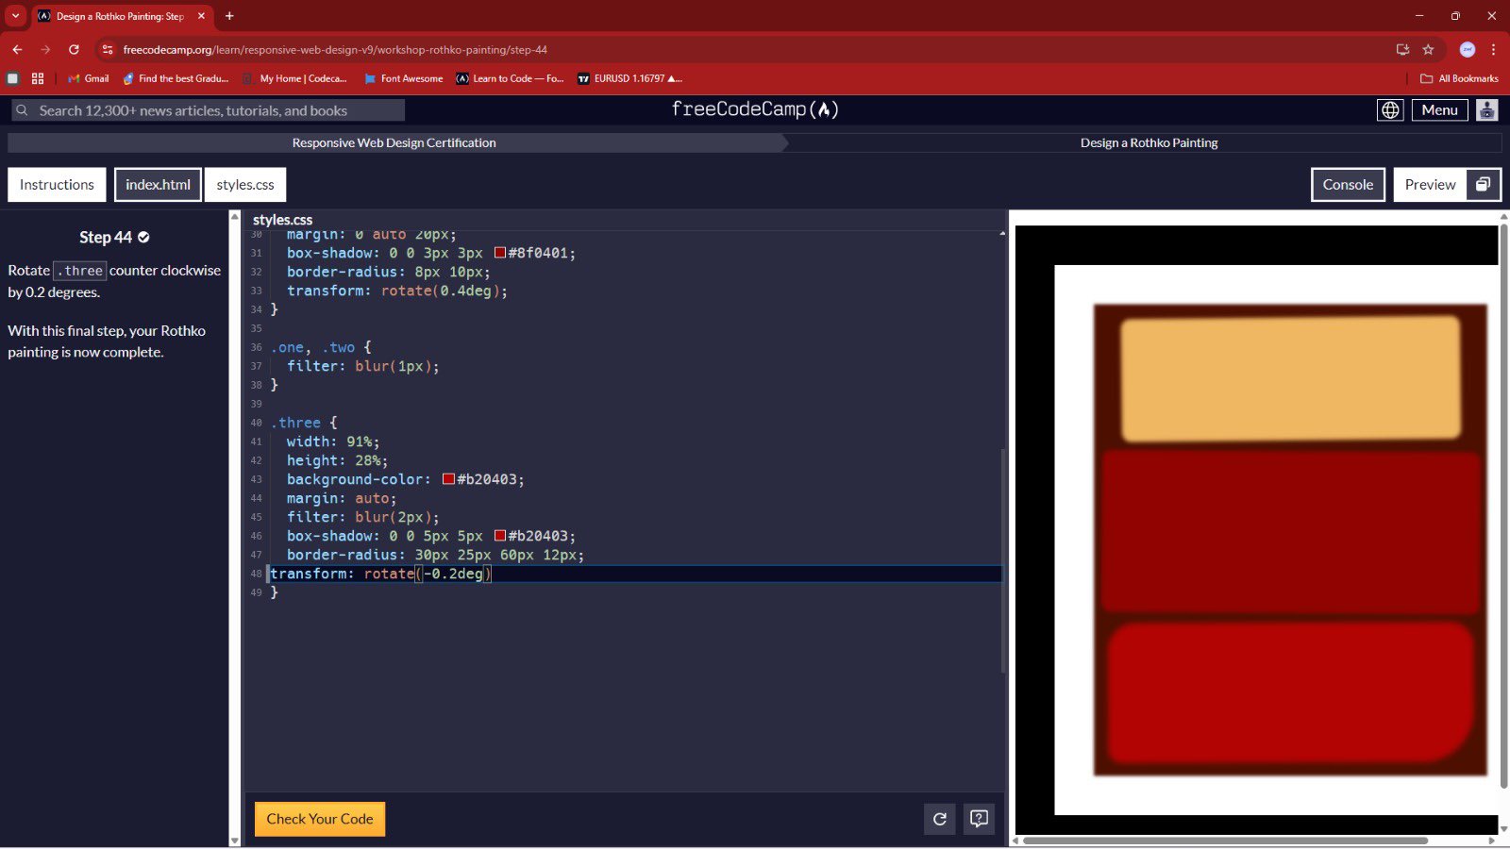Bookmark this page with the star icon
The width and height of the screenshot is (1510, 849).
pyautogui.click(x=1428, y=50)
